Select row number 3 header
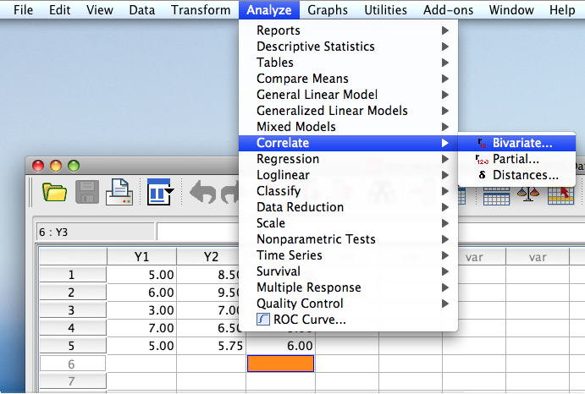The image size is (585, 394). tap(73, 309)
